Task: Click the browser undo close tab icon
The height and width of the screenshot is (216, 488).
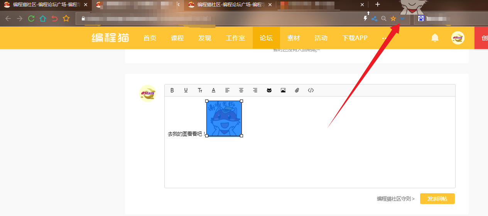Action: [54, 19]
